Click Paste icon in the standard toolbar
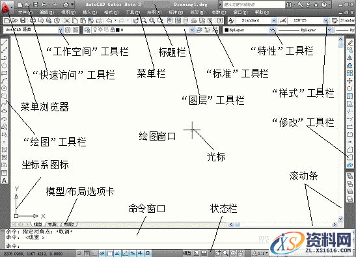This screenshot has width=356, height=257. pyautogui.click(x=83, y=21)
